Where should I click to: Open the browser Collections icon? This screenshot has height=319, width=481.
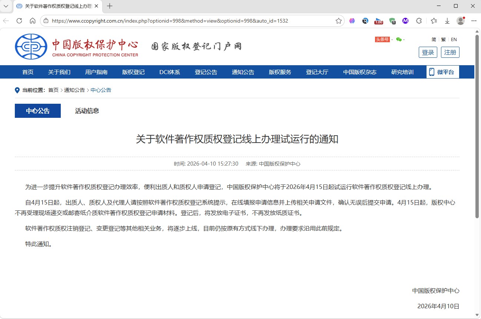click(433, 21)
